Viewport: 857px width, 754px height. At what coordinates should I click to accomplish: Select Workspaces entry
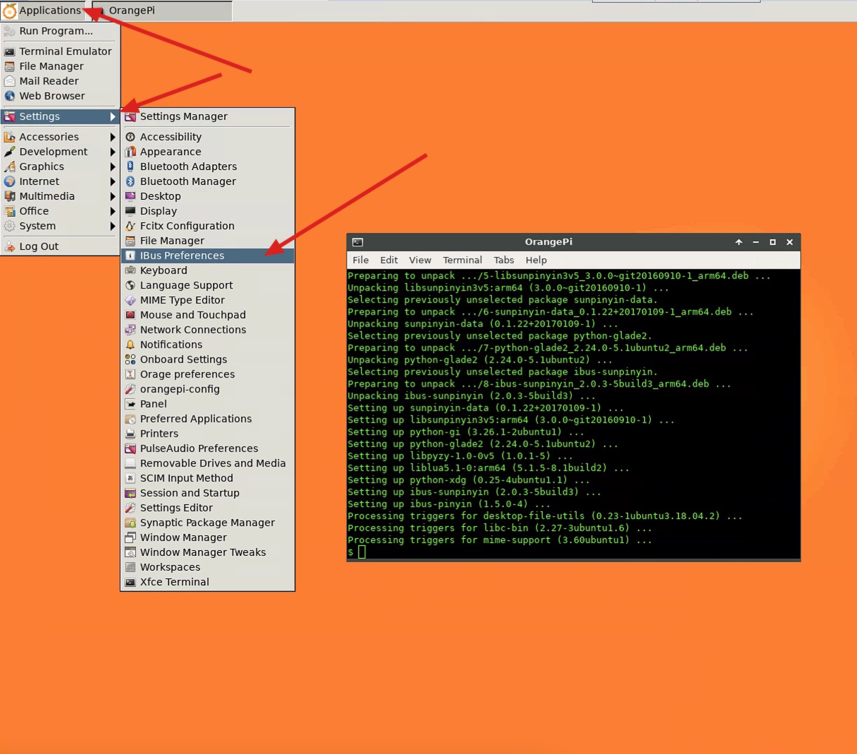(x=208, y=567)
